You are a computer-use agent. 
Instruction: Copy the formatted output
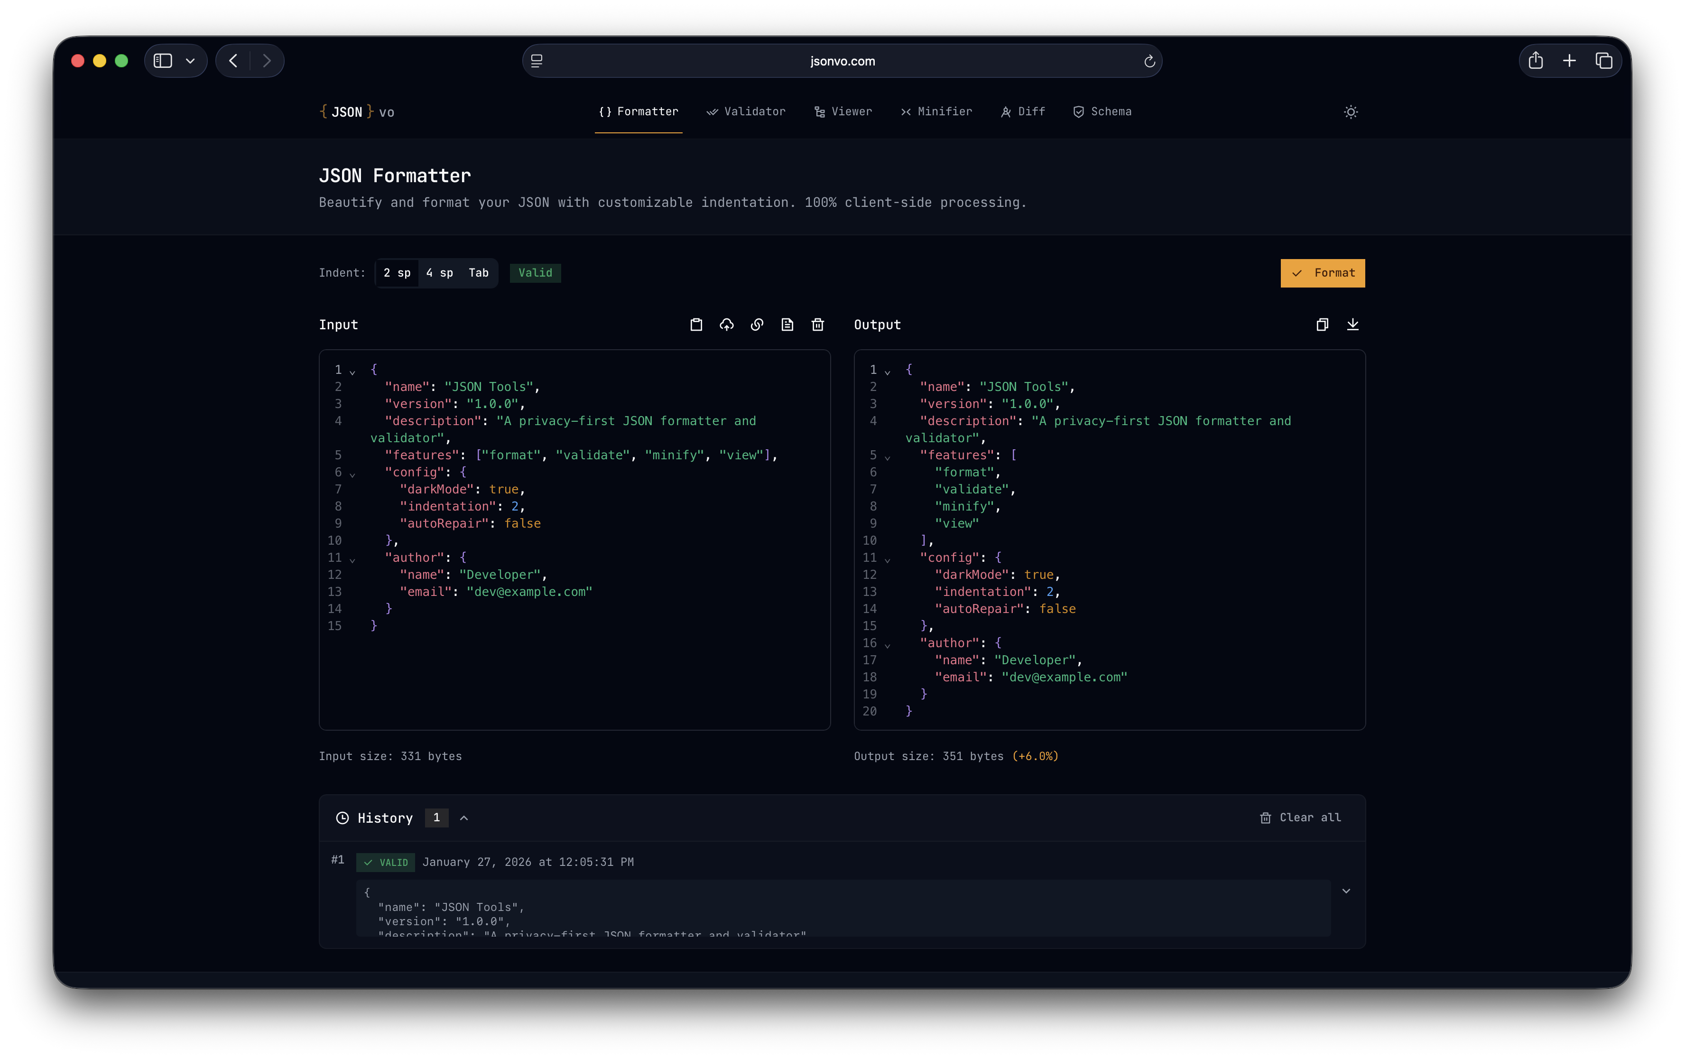[1322, 325]
